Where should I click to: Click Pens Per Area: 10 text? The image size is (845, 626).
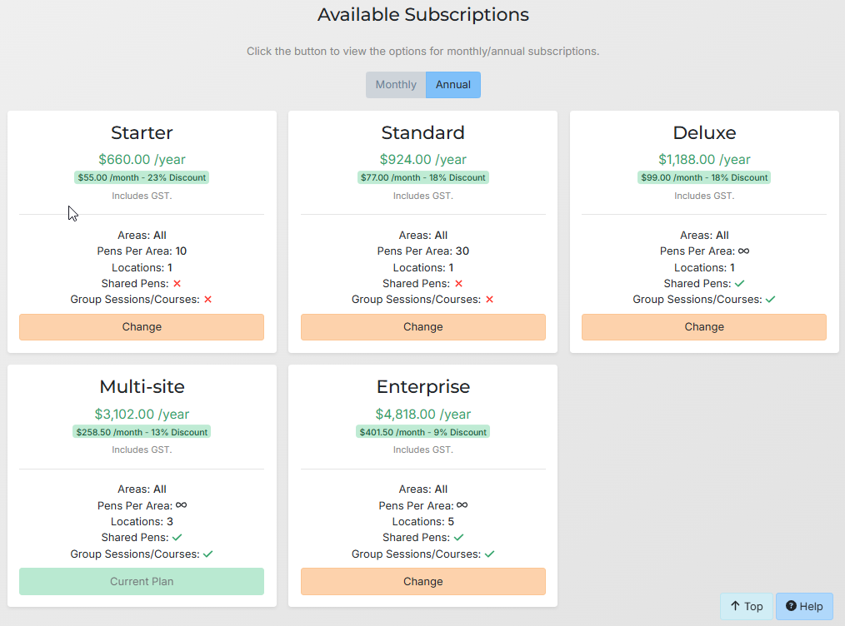coord(142,251)
